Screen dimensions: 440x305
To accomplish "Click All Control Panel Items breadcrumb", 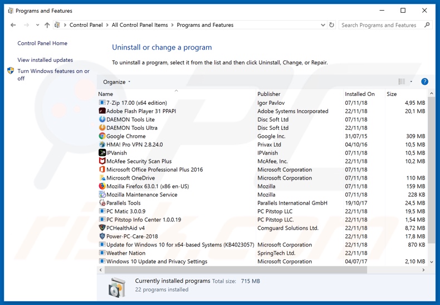I will tap(140, 25).
